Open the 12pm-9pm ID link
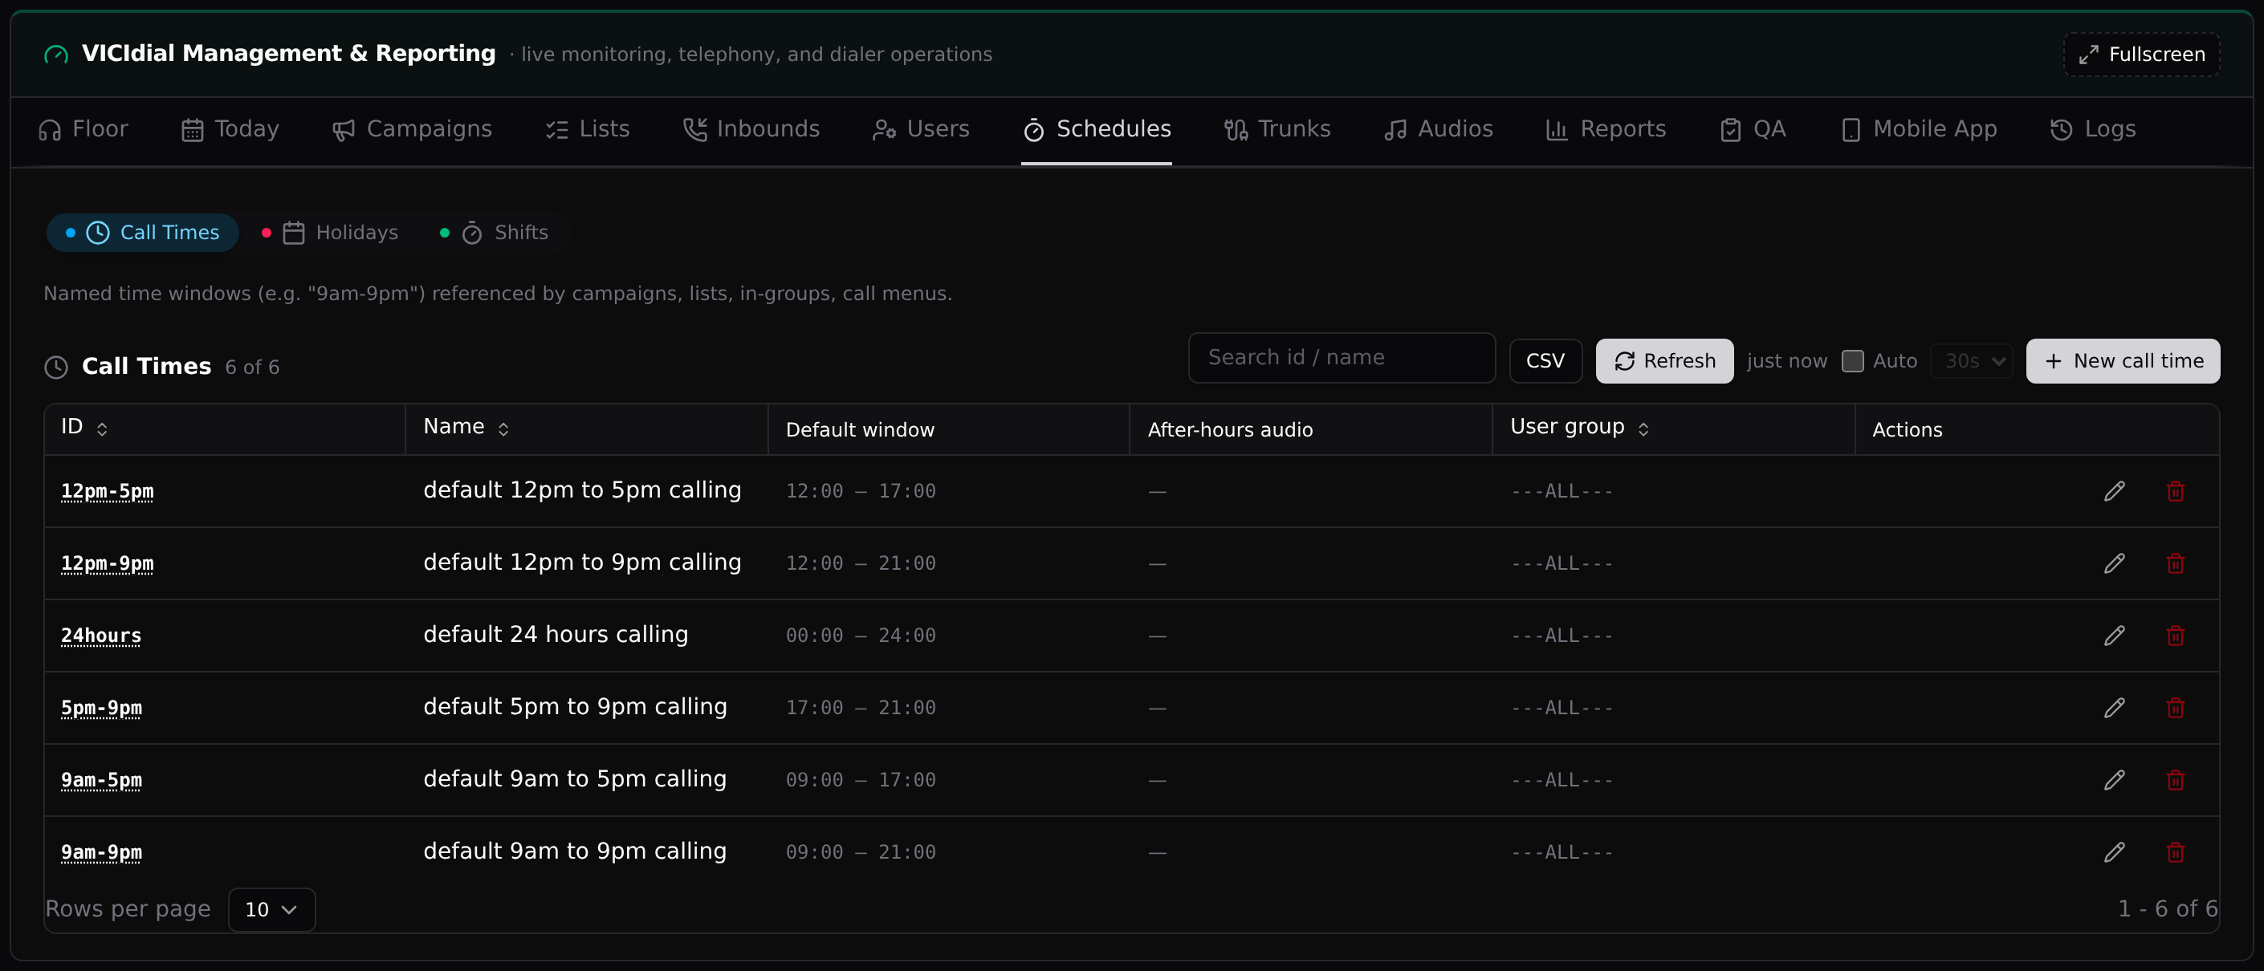The height and width of the screenshot is (971, 2264). pos(108,563)
